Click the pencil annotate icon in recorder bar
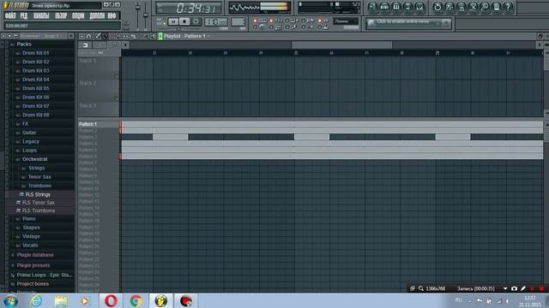 tap(523, 289)
